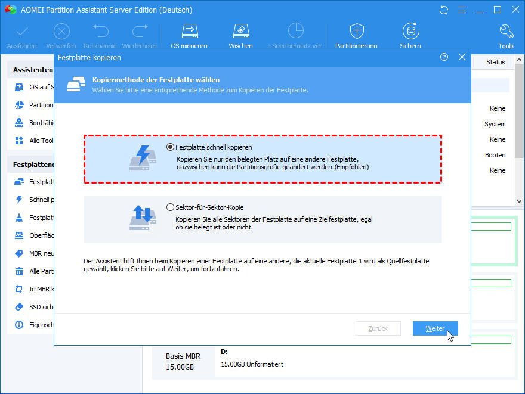The image size is (525, 394).
Task: Click Festplatte copy item under Festplattenoperationen
Action: click(x=34, y=182)
